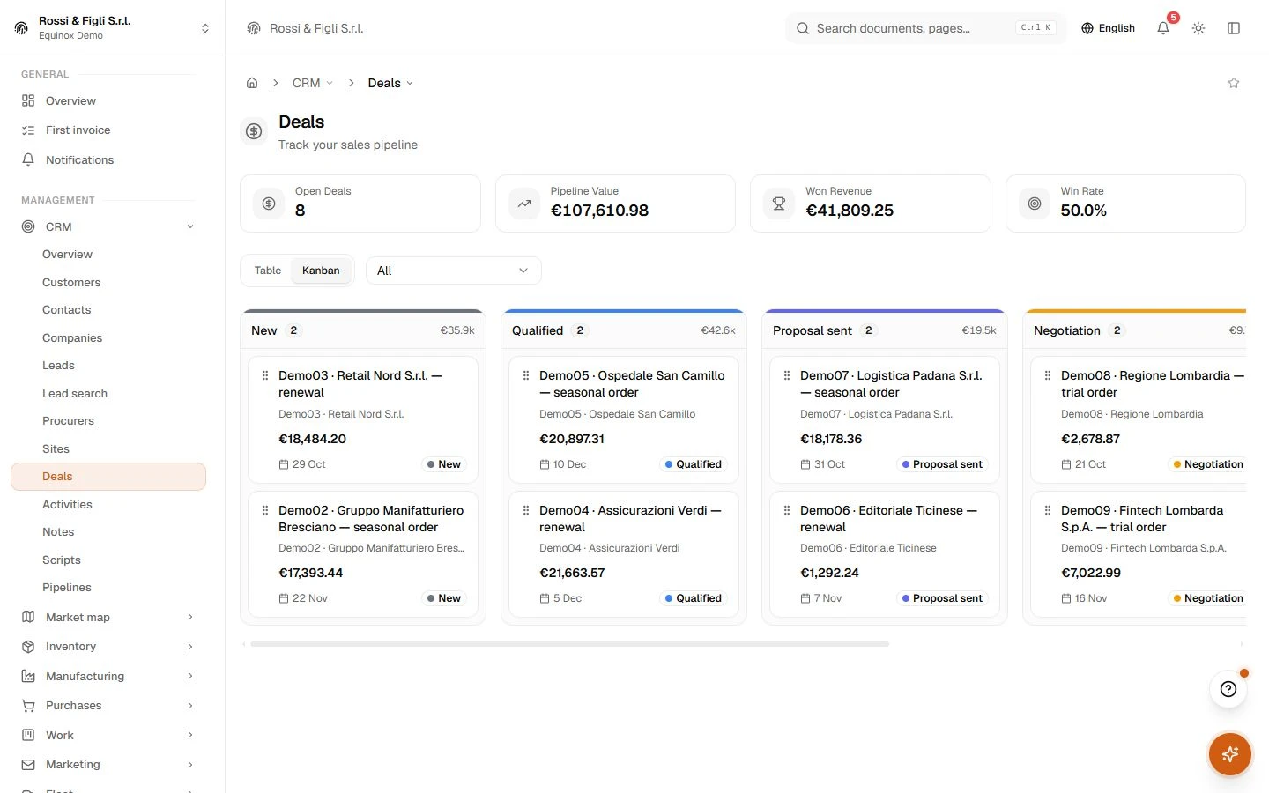Open deal Demo07 Logistica Padana card
1269x793 pixels.
coord(885,419)
